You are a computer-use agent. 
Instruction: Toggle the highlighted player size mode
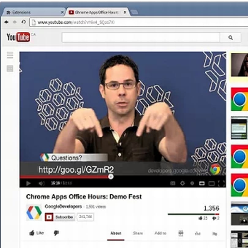[202, 183]
